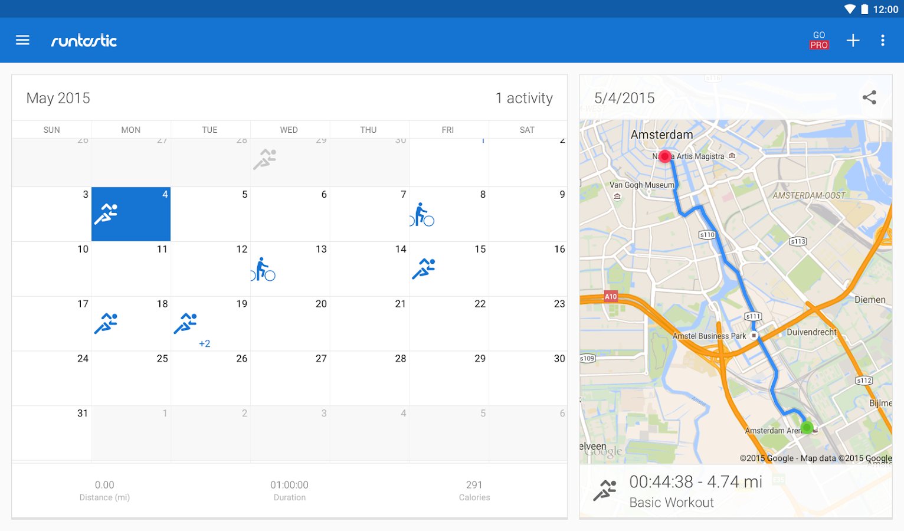Add a new activity with plus icon
This screenshot has width=904, height=531.
(853, 40)
